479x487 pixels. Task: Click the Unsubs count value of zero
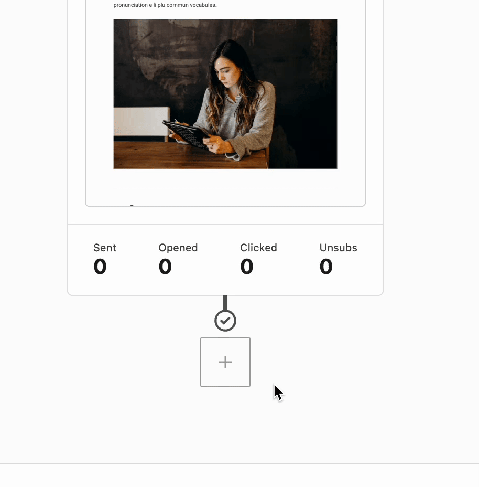326,267
